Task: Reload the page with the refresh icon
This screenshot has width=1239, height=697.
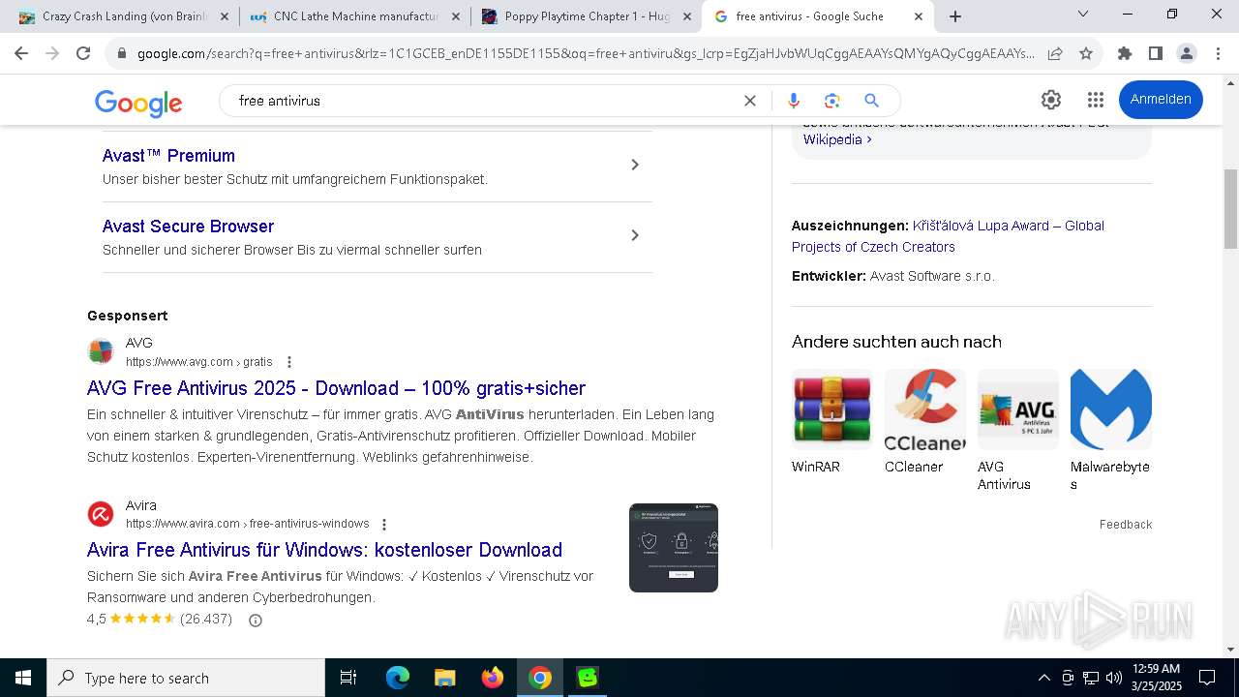Action: (83, 54)
